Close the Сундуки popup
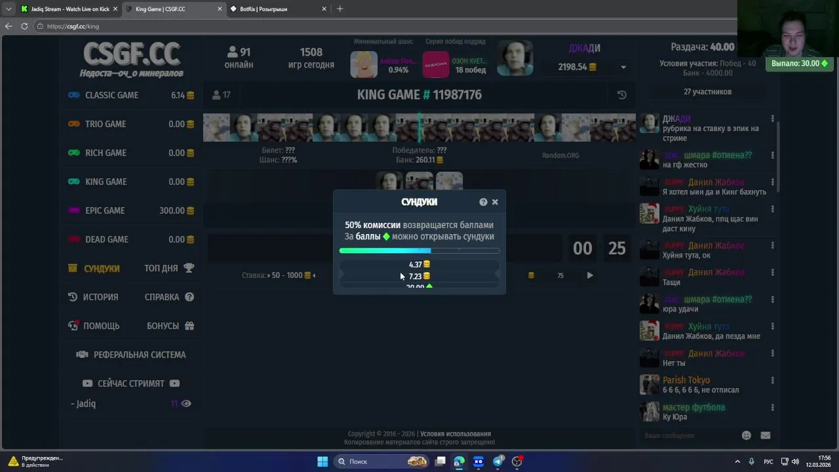This screenshot has width=839, height=472. [495, 202]
